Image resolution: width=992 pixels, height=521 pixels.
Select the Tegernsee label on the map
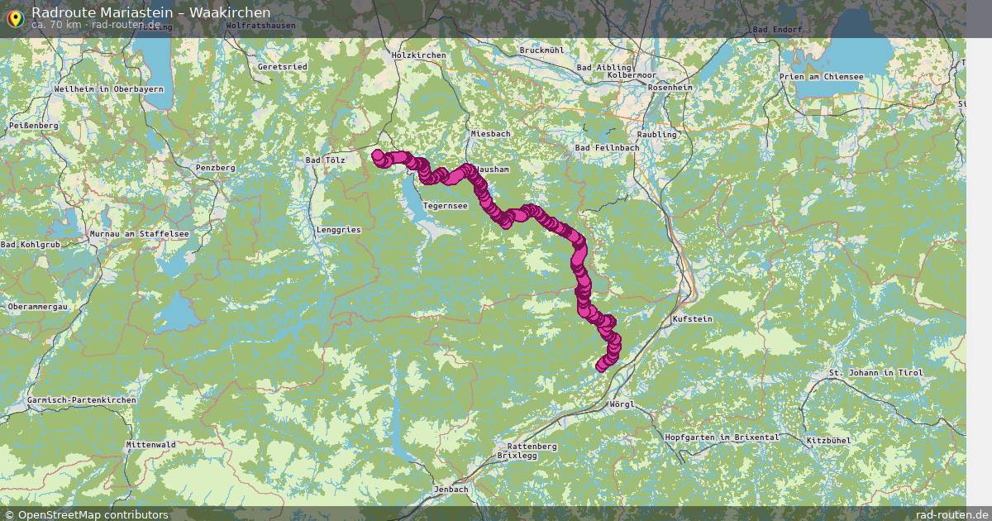(x=446, y=205)
